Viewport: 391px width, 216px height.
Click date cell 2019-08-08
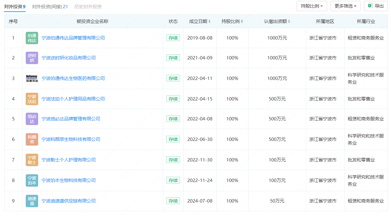pos(200,38)
